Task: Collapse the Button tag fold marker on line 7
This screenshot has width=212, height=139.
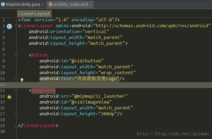Action: pos(16,55)
